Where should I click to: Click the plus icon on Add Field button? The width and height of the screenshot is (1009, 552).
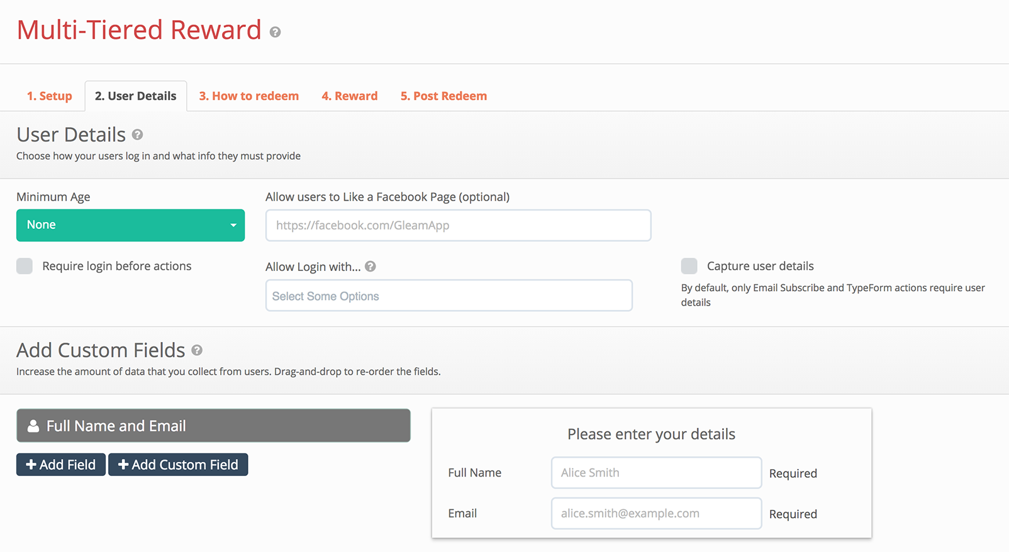tap(31, 465)
